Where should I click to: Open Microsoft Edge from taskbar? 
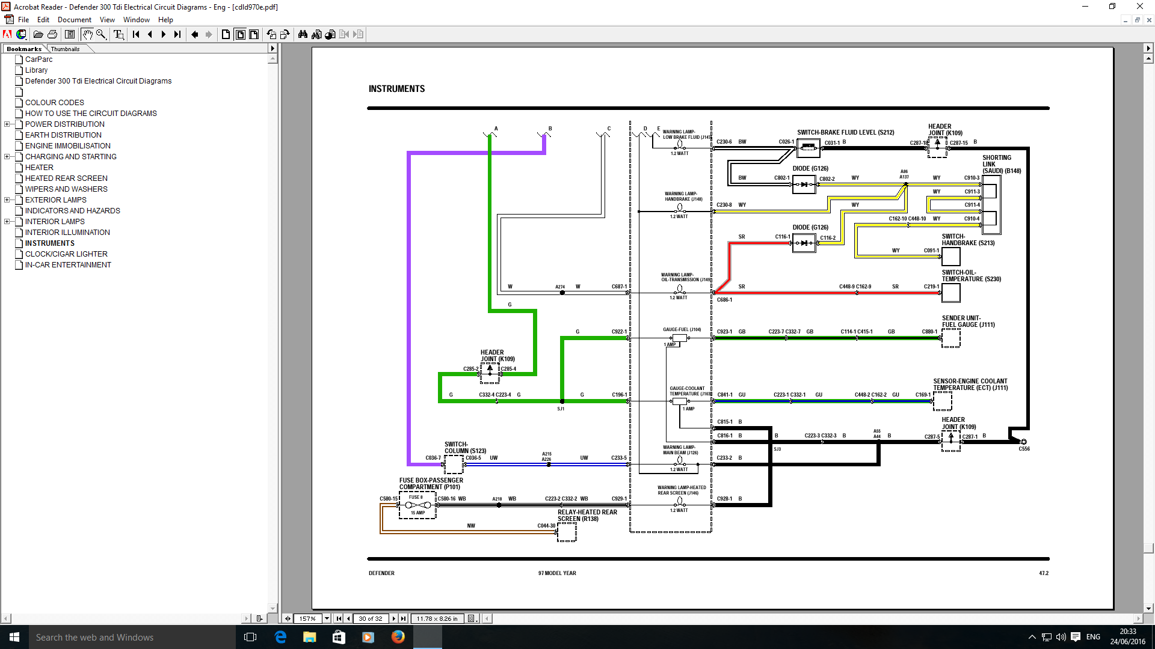point(280,637)
